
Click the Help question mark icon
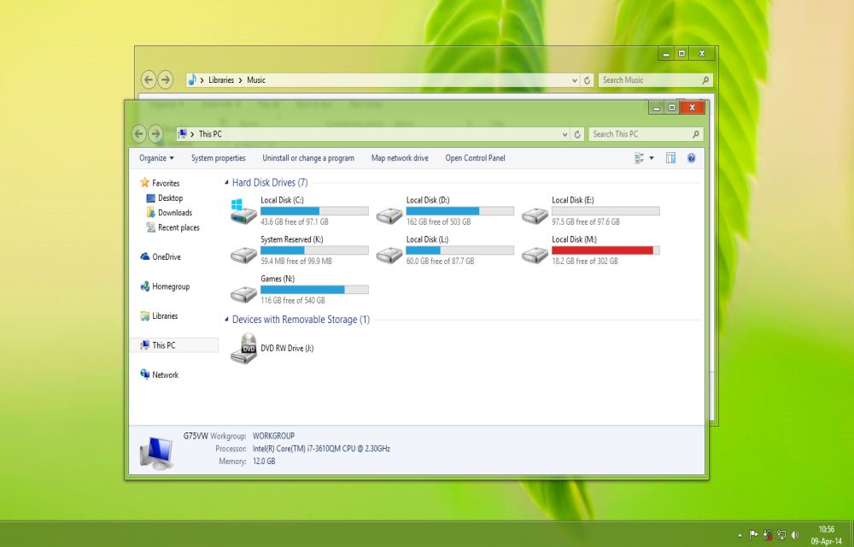[x=691, y=158]
